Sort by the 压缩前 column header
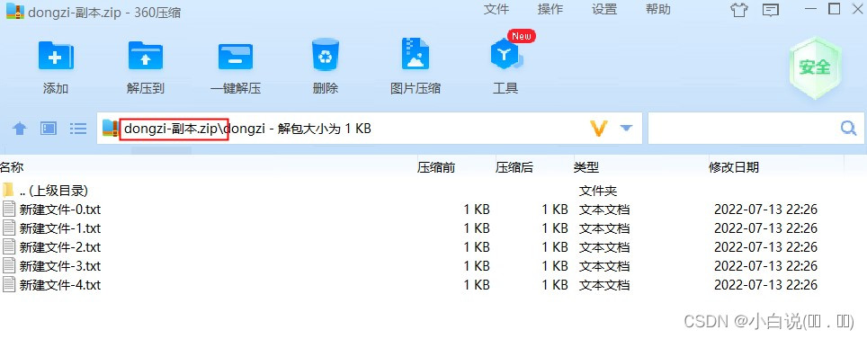Image resolution: width=867 pixels, height=339 pixels. tap(435, 167)
